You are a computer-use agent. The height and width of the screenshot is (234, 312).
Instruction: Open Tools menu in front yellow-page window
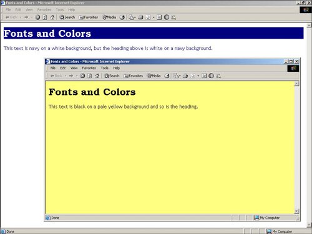tap(105, 68)
